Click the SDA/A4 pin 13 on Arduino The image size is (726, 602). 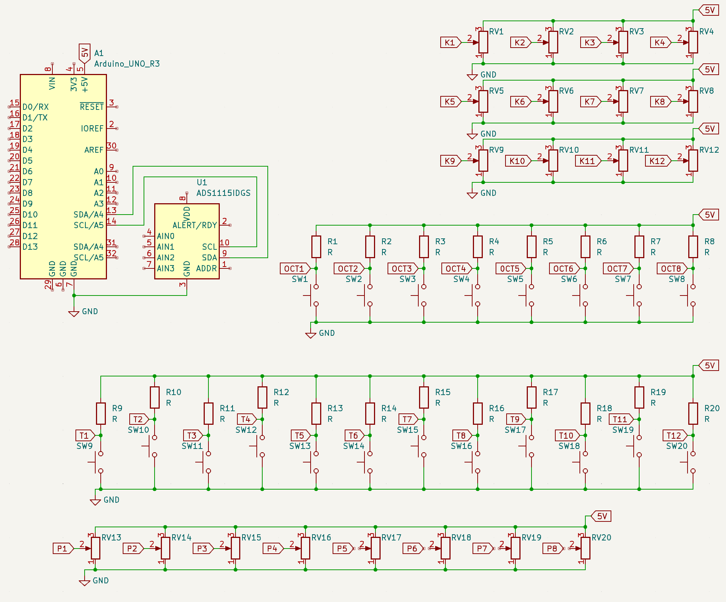point(112,214)
